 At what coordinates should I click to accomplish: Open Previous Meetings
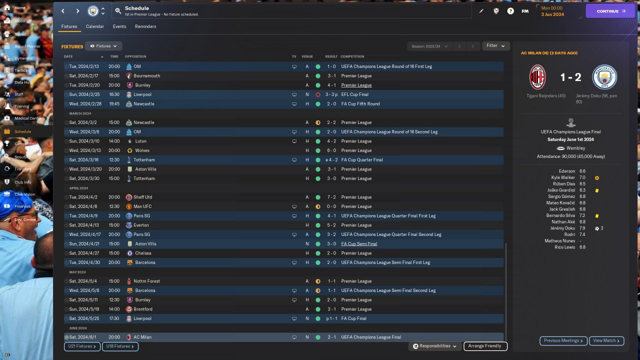[x=563, y=340]
